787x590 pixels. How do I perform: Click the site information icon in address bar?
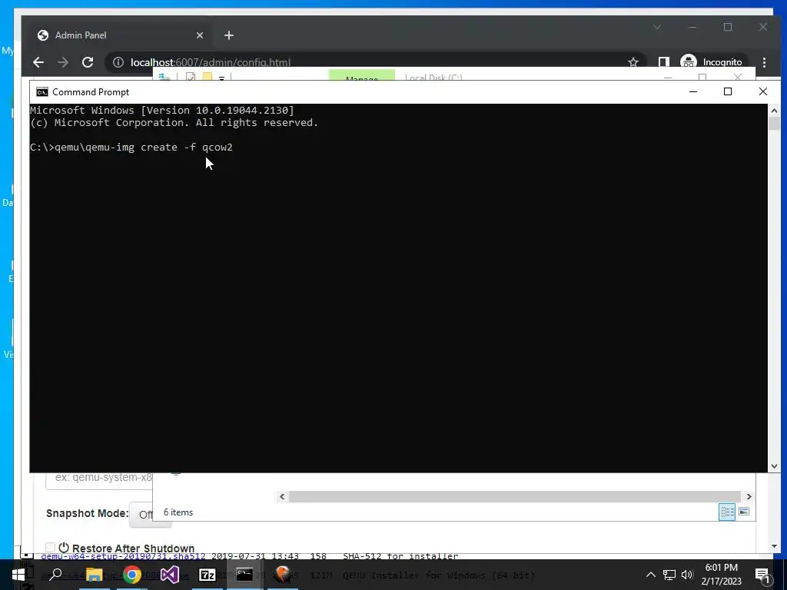tap(118, 62)
